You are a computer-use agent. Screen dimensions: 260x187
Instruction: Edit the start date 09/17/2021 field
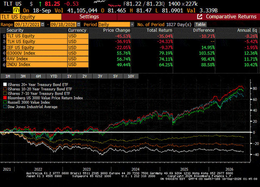click(x=27, y=25)
